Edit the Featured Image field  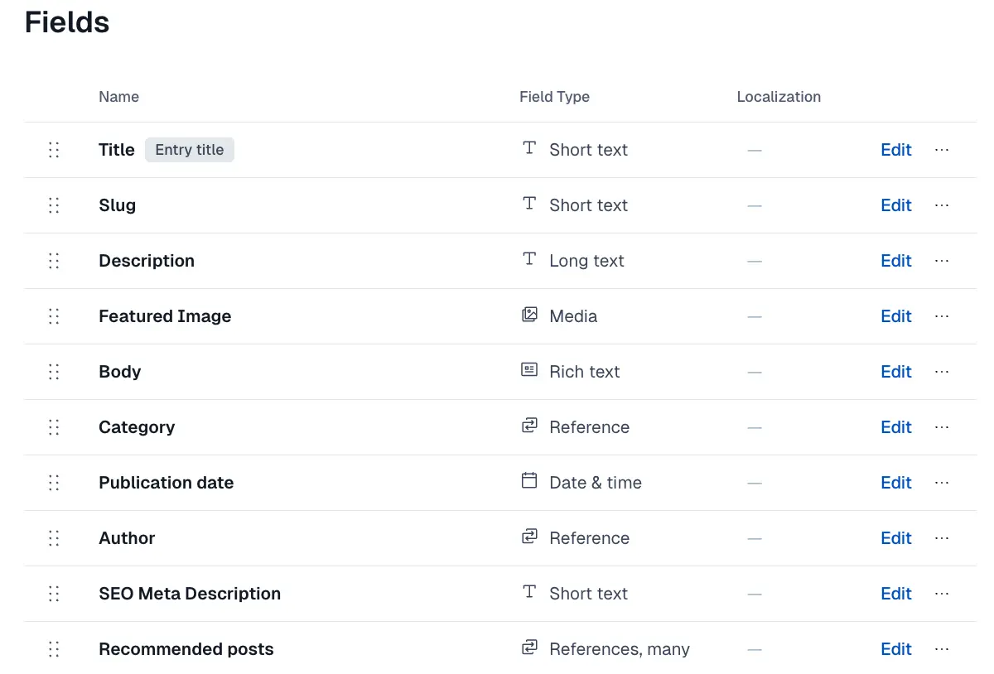coord(896,316)
